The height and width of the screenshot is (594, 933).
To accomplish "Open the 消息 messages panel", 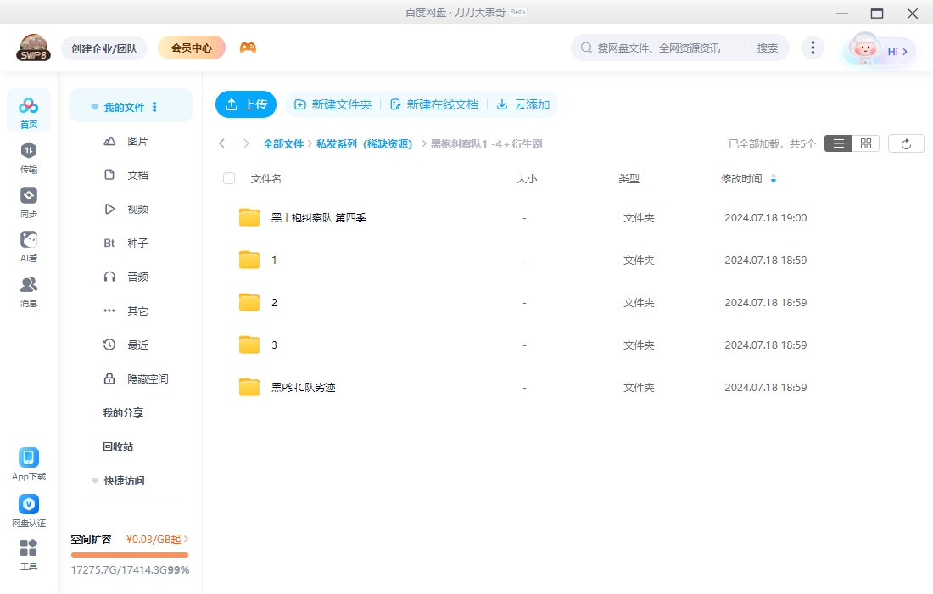I will coord(29,292).
